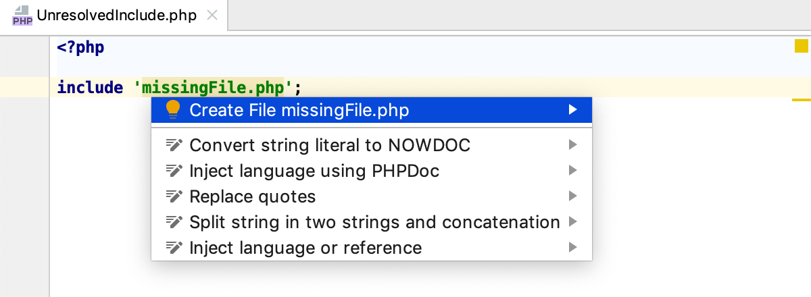Click the pencil icon beside Inject language or reference

(x=174, y=248)
